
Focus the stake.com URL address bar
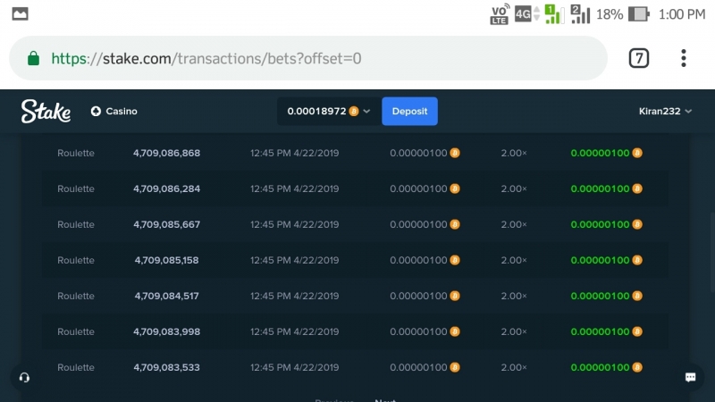[307, 58]
